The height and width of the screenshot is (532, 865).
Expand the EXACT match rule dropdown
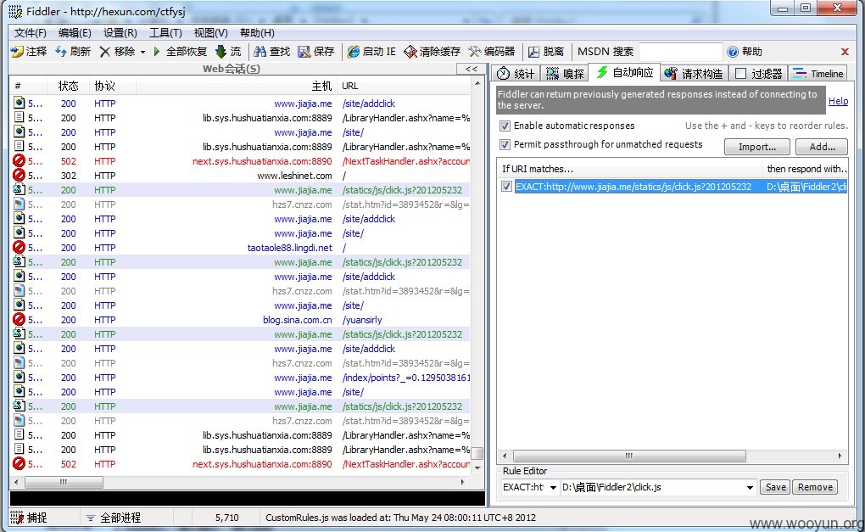coord(552,487)
